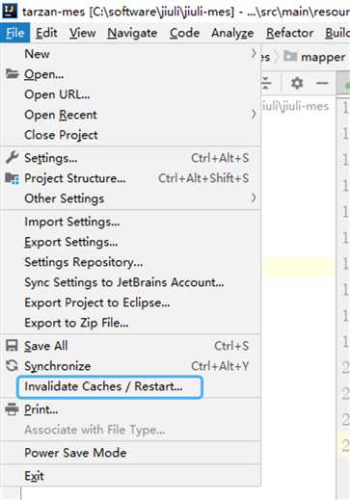The height and width of the screenshot is (500, 350).
Task: Open the gear options icon in project panel
Action: click(297, 83)
